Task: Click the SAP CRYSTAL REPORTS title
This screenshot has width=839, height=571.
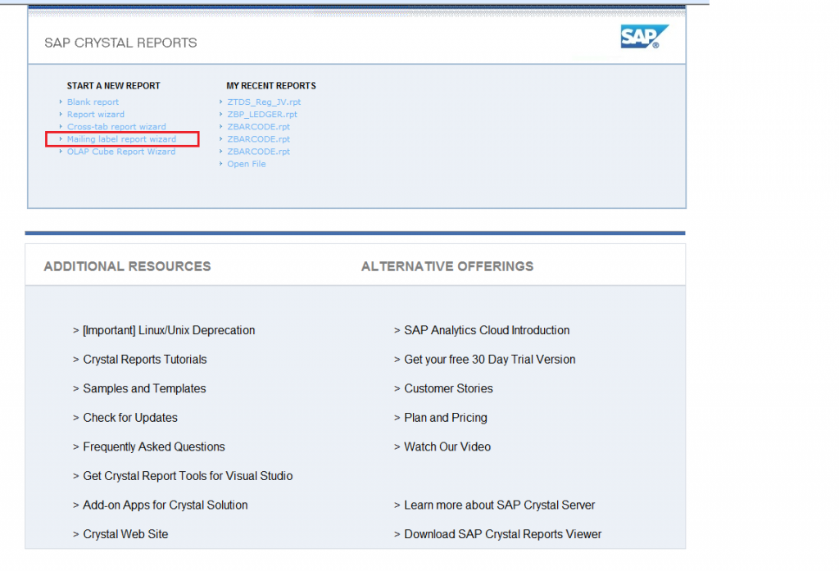Action: click(120, 43)
